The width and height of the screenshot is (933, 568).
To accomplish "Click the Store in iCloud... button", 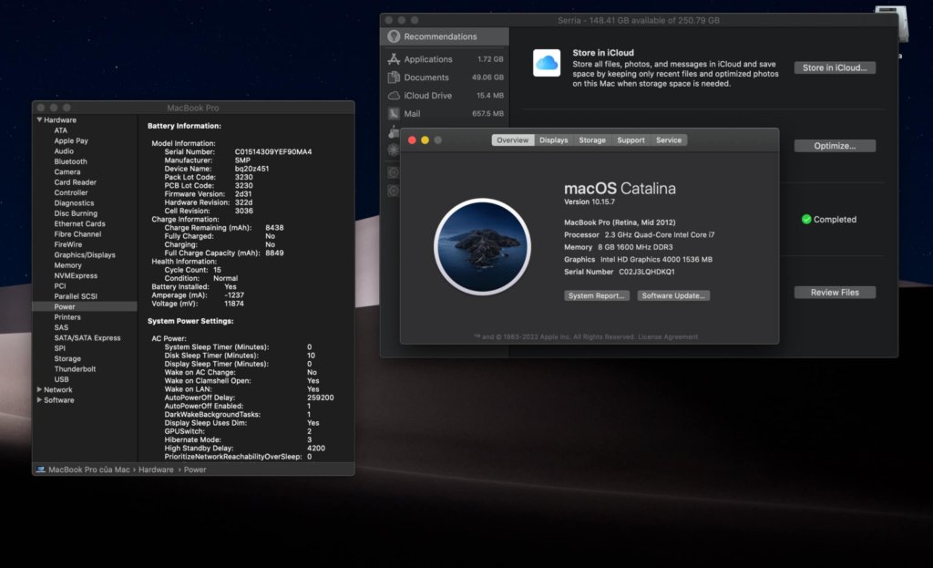I will tap(835, 67).
